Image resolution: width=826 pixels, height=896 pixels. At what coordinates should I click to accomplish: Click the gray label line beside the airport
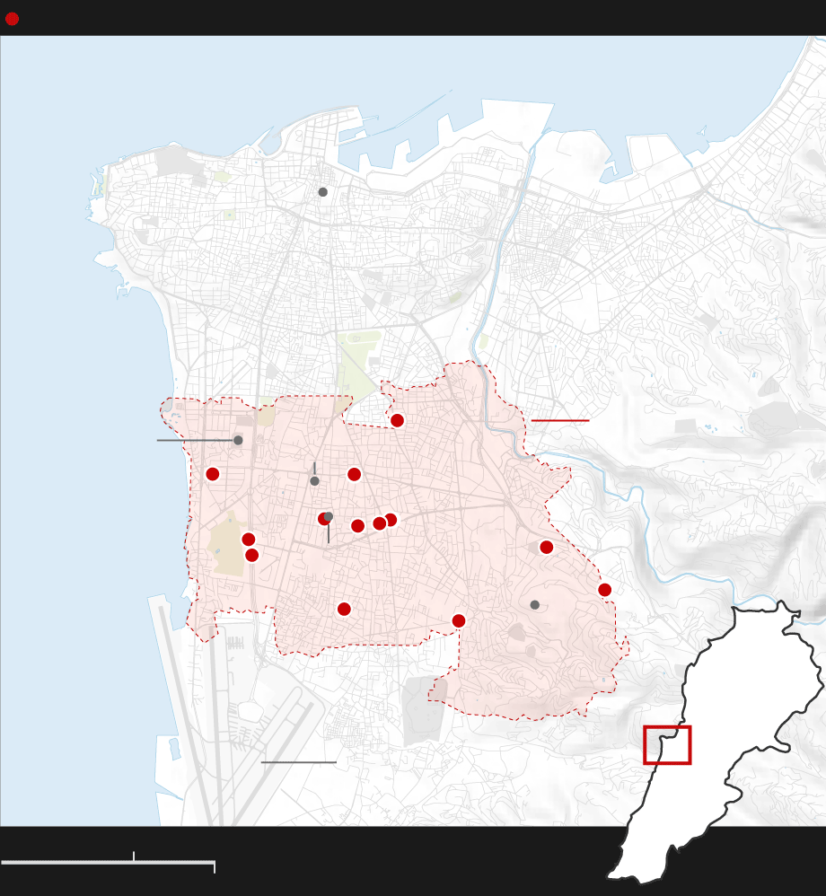[298, 762]
